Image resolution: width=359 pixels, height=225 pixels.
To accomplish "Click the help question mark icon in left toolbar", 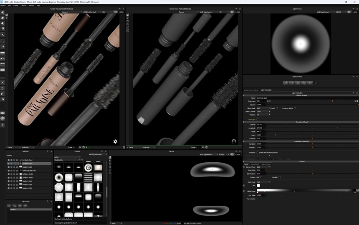I will (3, 125).
